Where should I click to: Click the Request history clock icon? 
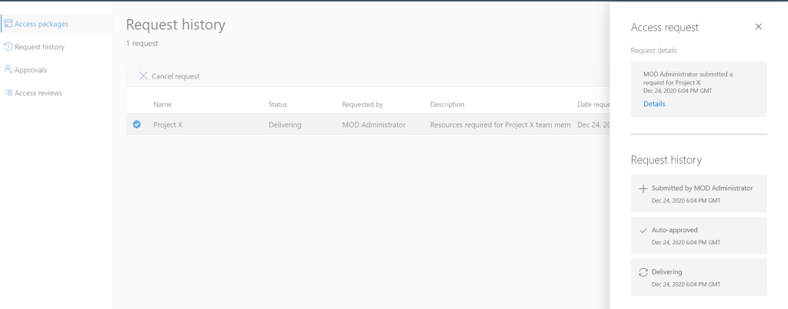tap(8, 47)
